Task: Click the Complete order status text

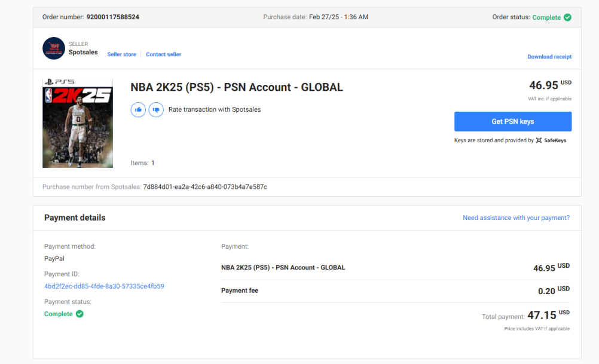Action: point(546,17)
